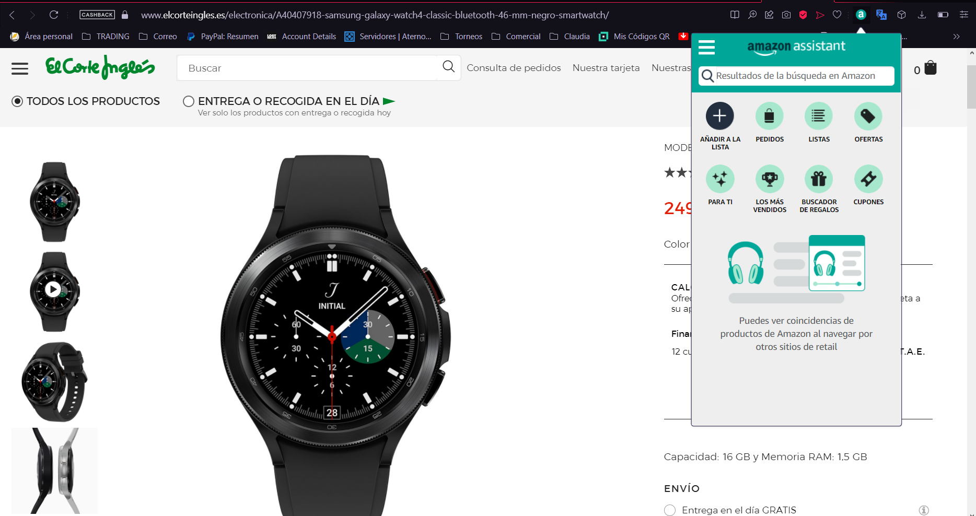This screenshot has height=516, width=976.
Task: Open Mis Códigos QR bookmark
Action: [634, 37]
